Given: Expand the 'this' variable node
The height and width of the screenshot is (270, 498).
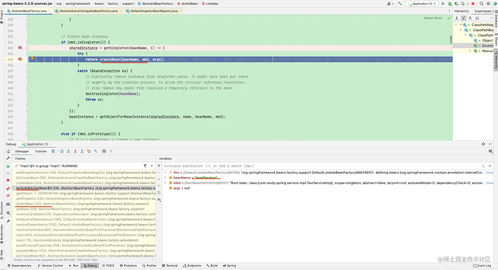Looking at the screenshot, I should point(165,173).
